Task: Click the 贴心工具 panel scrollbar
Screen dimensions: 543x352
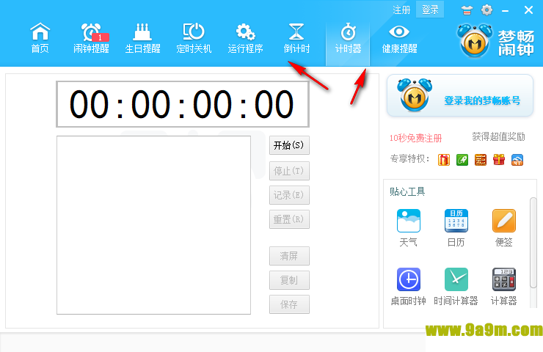Action: (533, 242)
